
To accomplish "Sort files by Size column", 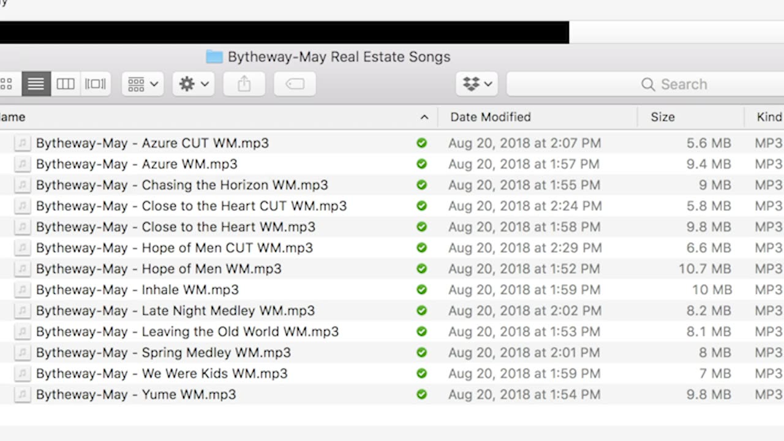I will coord(663,117).
